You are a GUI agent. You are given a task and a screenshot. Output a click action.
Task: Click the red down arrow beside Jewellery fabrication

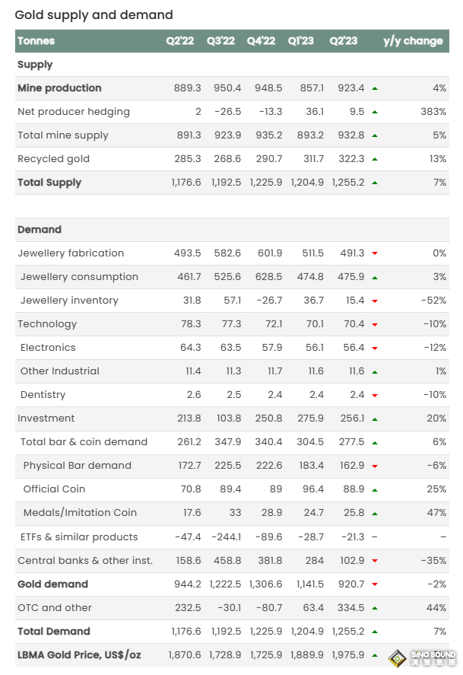[x=375, y=253]
